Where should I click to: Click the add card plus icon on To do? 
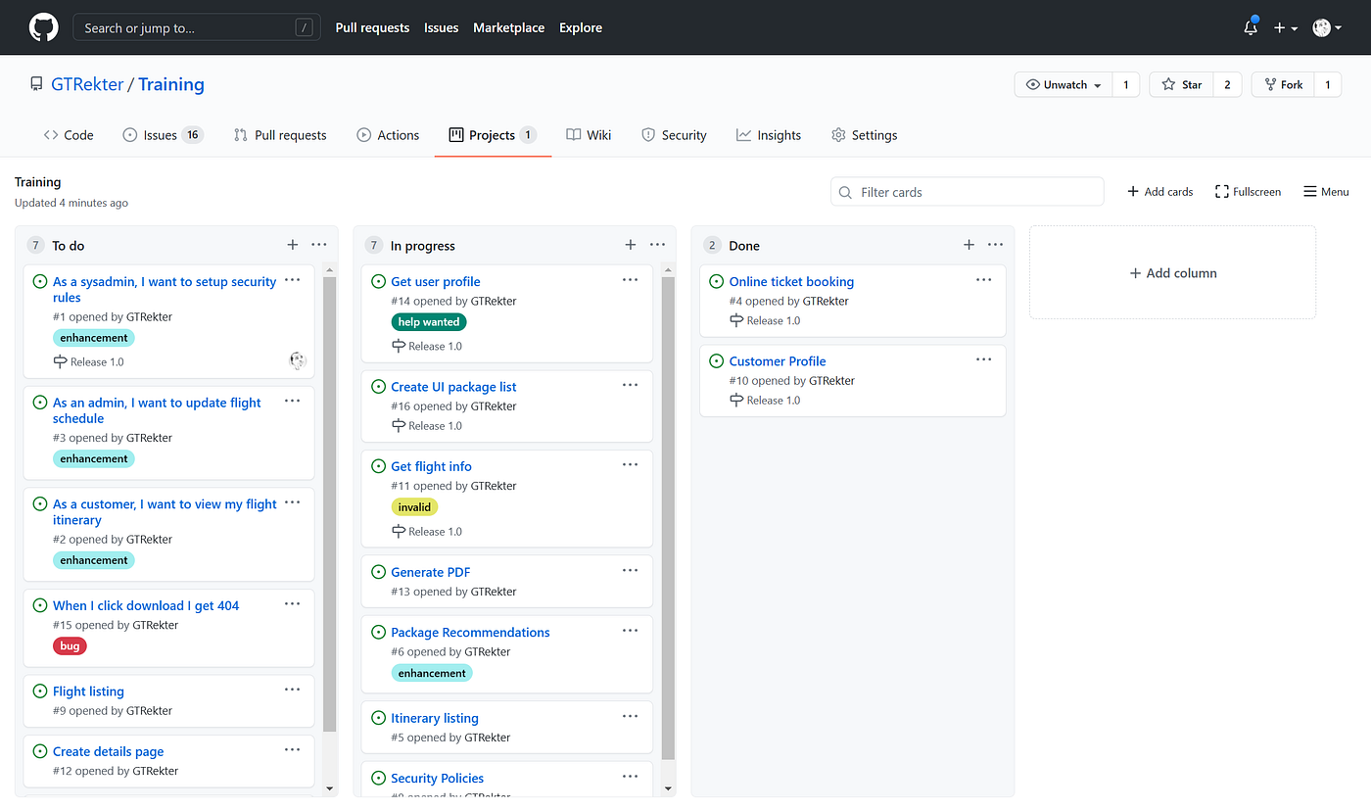click(x=292, y=244)
